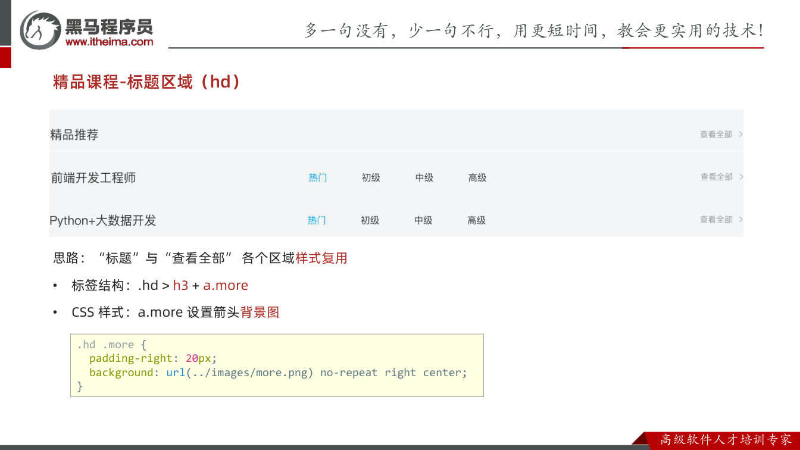Image resolution: width=800 pixels, height=450 pixels.
Task: Click the slide title 精品课程-标题区域（hd）
Action: [x=147, y=82]
